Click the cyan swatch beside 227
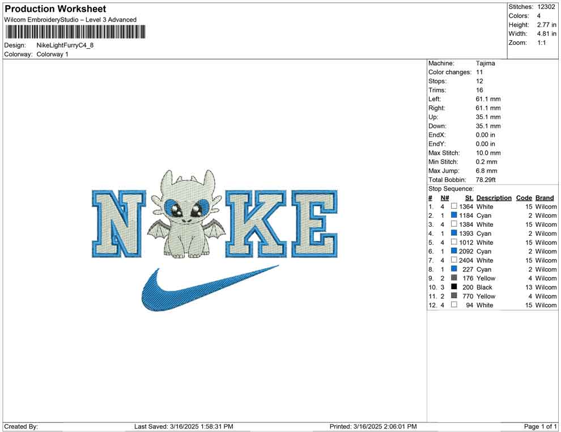This screenshot has width=561, height=432. pos(454,269)
